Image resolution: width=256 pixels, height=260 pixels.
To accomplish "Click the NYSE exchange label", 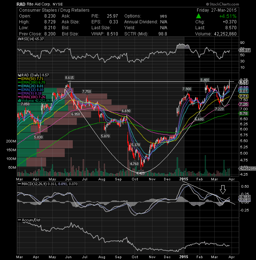I will click(x=58, y=4).
